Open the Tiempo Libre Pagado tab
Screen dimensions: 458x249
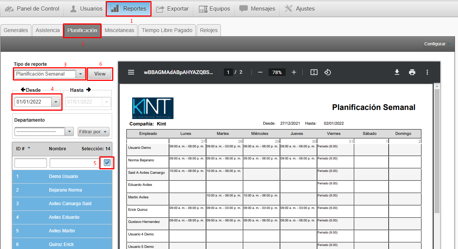167,30
